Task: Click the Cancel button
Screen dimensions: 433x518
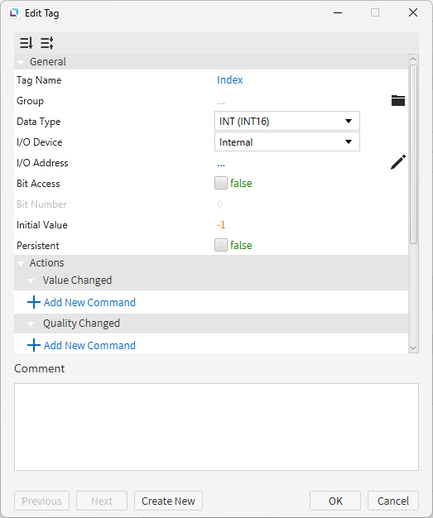Action: point(393,501)
